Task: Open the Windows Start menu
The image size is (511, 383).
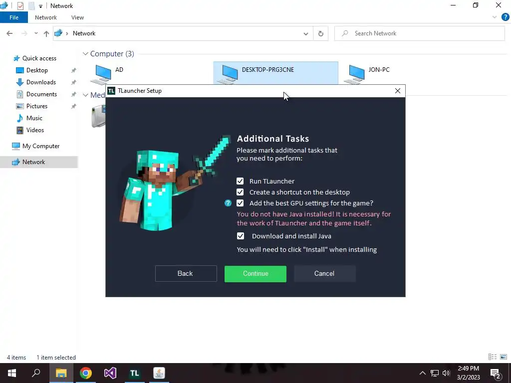Action: coord(12,373)
